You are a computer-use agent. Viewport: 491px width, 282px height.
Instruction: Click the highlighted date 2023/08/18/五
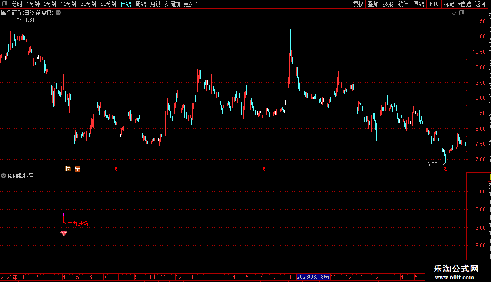313,277
